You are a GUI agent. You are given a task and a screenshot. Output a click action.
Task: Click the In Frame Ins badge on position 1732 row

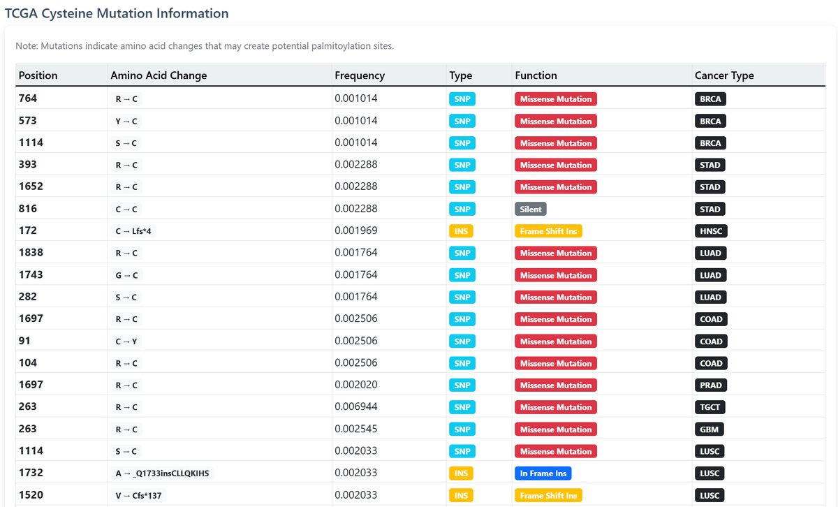[x=543, y=473]
